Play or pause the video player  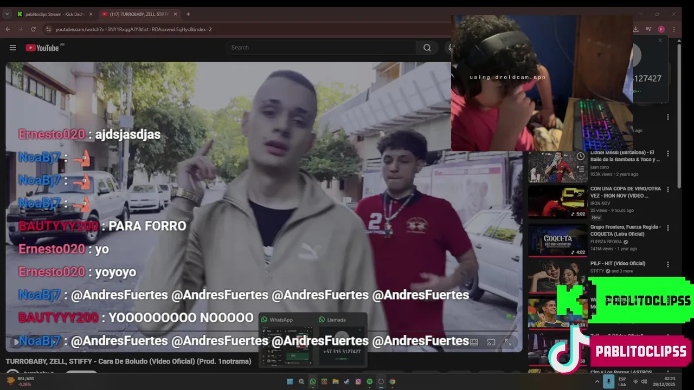pos(16,342)
